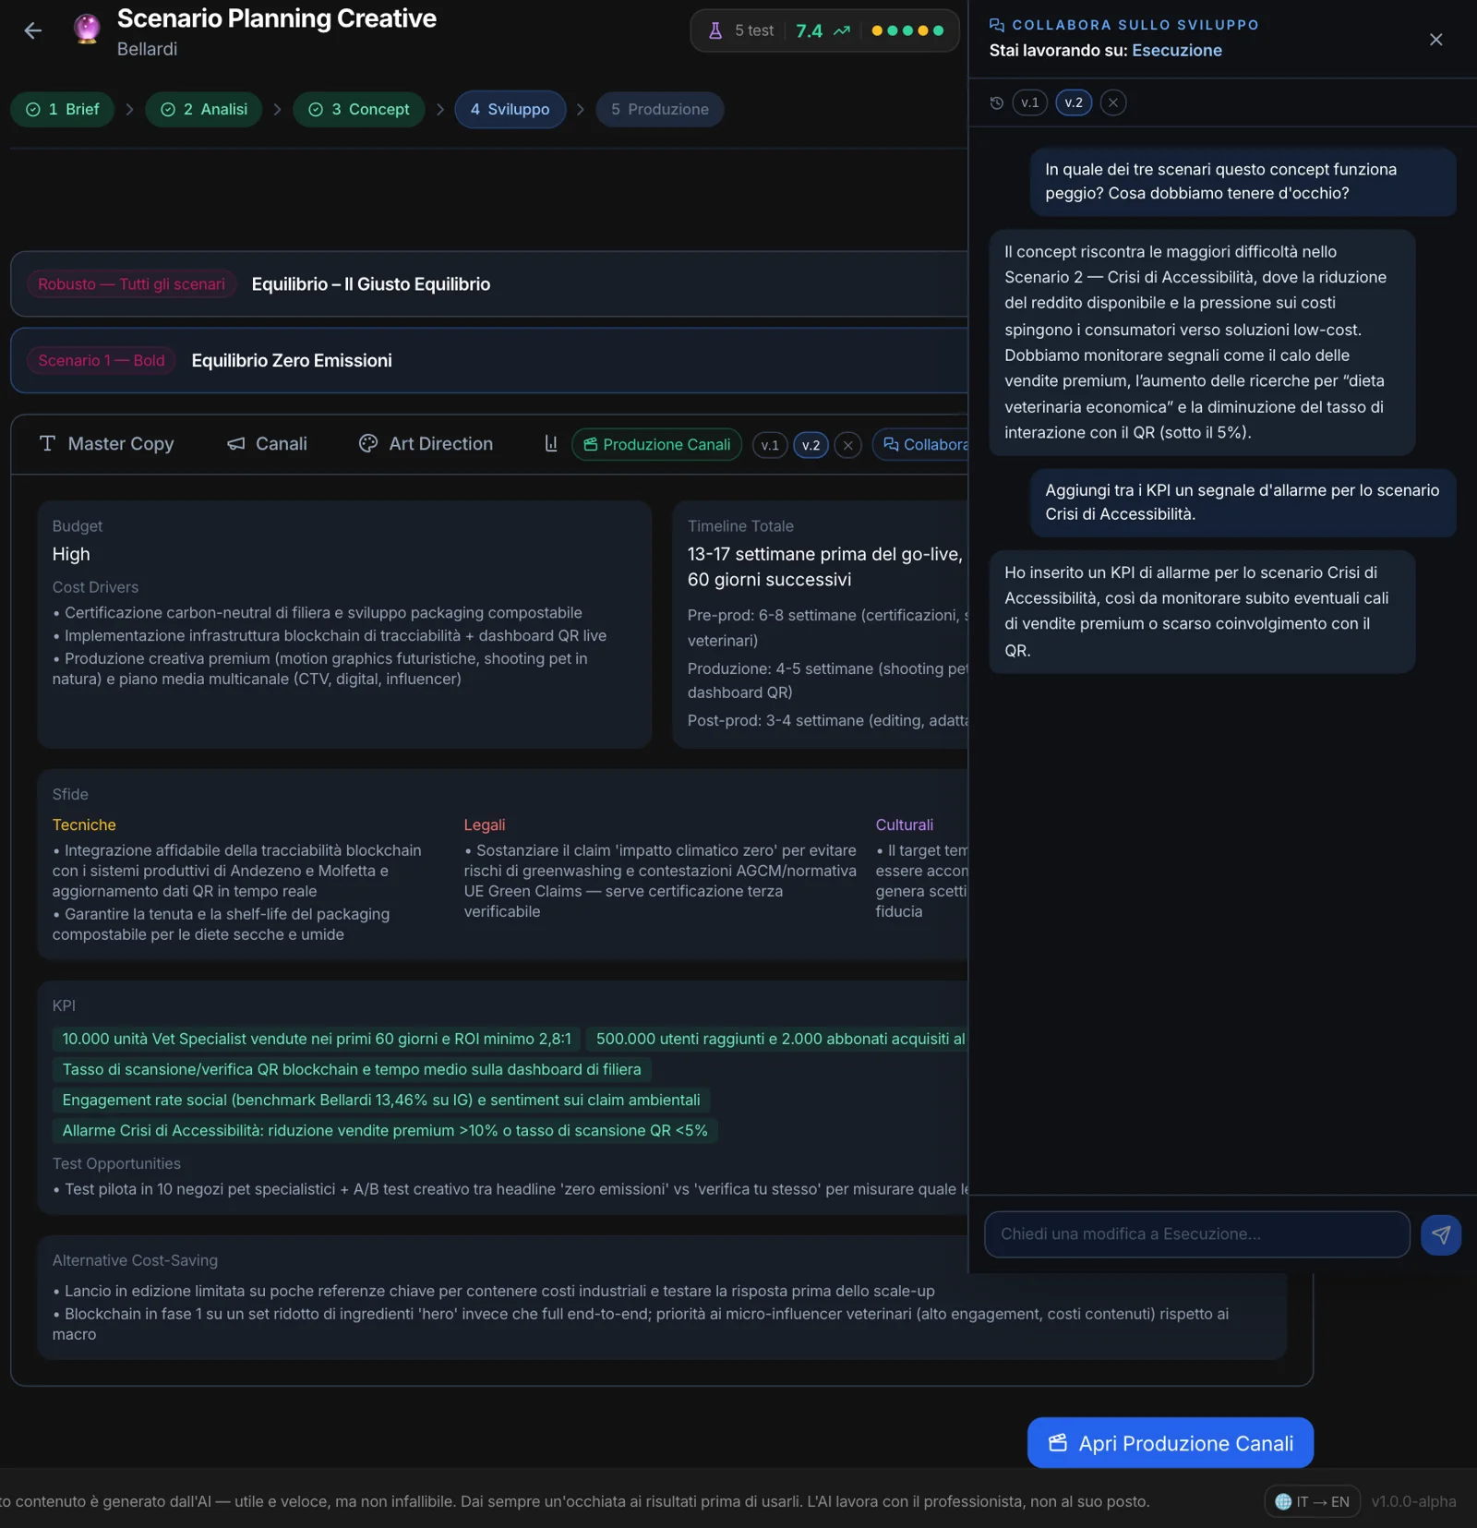Go back using the arrow beside the title
Image resolution: width=1477 pixels, height=1528 pixels.
coord(33,31)
